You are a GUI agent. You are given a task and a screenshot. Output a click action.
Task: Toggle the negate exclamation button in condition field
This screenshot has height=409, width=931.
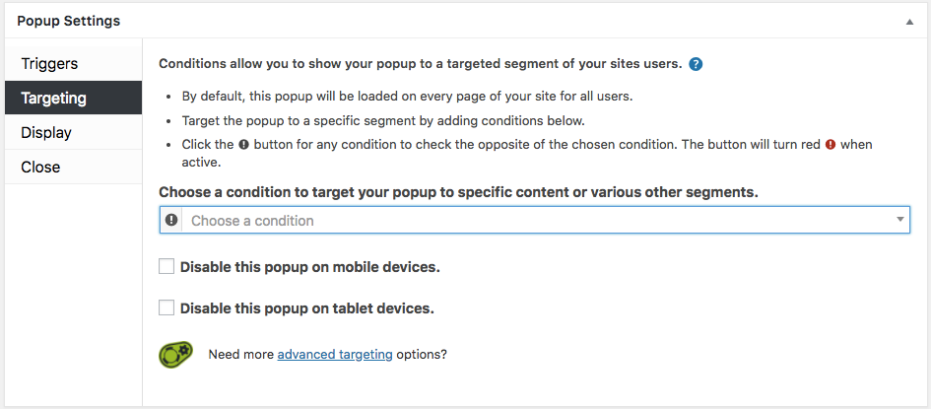point(171,220)
